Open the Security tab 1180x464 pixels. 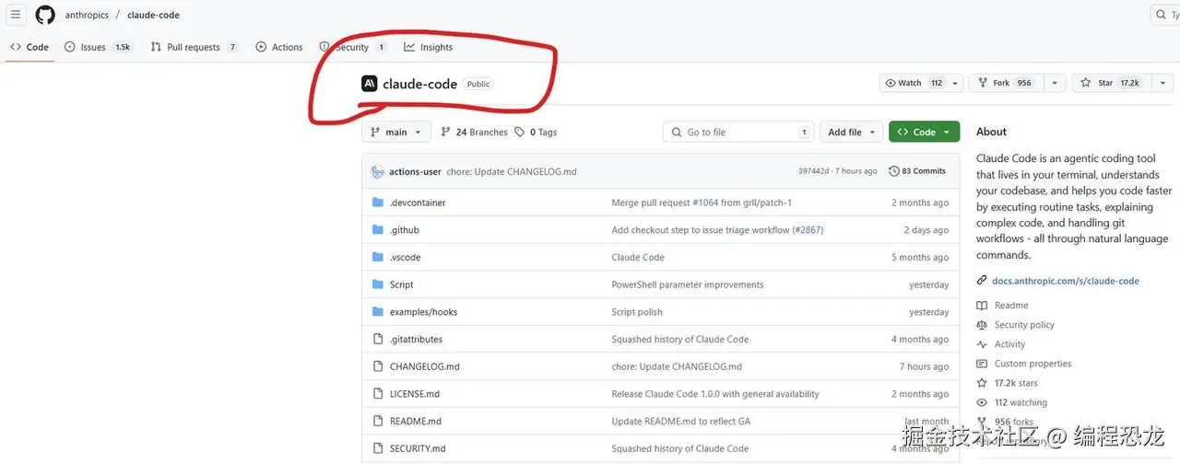click(353, 47)
